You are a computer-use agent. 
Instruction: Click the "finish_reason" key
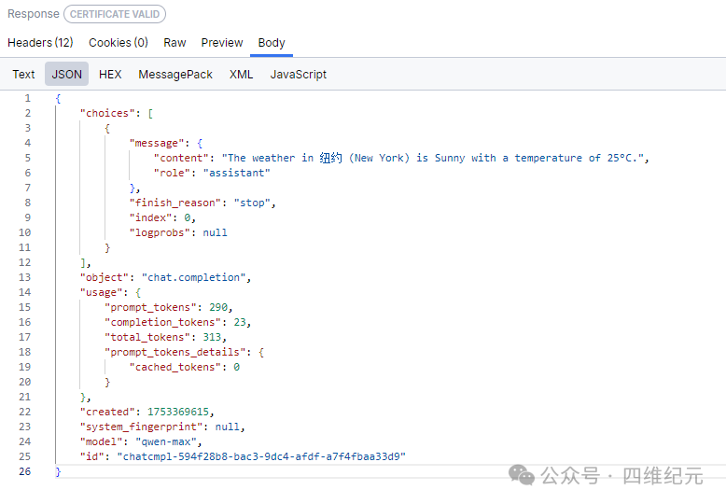175,203
